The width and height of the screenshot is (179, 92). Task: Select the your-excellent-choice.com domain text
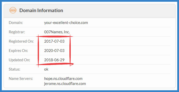pos(66,23)
